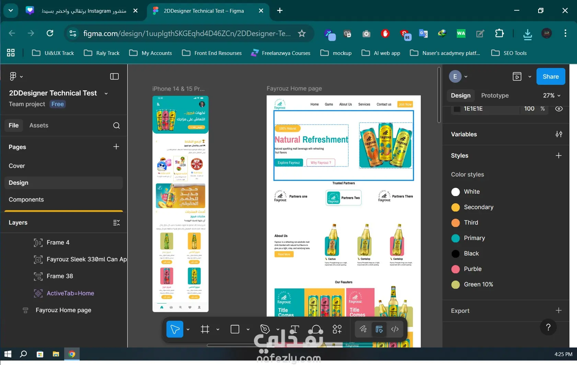Switch to Draw mode icon
577x365 pixels.
[x=363, y=329]
